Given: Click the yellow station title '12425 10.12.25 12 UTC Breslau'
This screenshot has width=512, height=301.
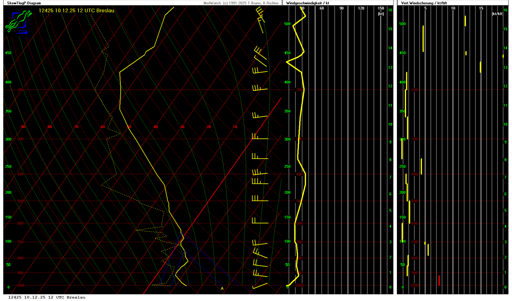Looking at the screenshot, I should [76, 11].
